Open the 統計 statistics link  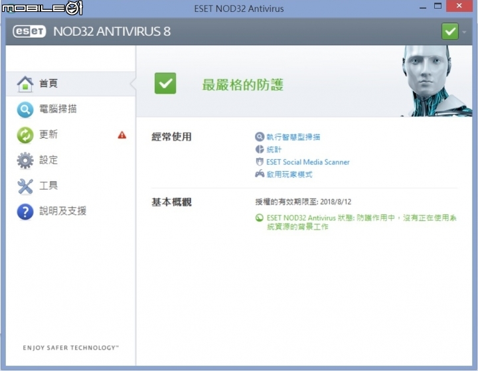tap(274, 149)
